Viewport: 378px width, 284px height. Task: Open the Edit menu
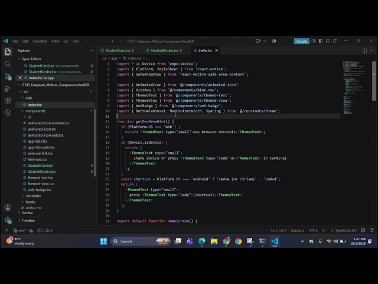[x=25, y=41]
